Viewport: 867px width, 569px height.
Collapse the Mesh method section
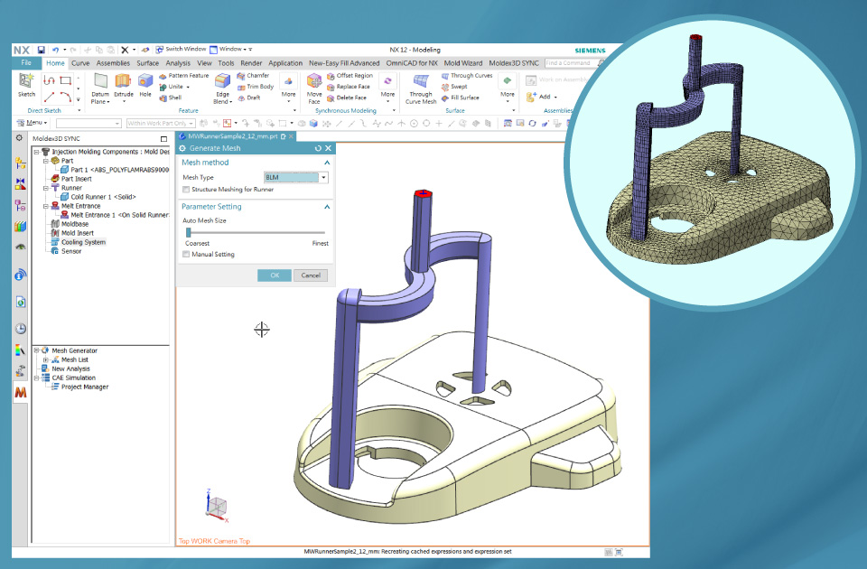(x=327, y=163)
